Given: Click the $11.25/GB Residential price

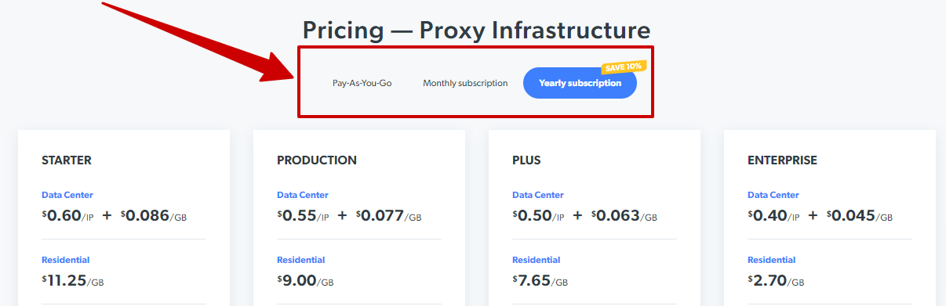Looking at the screenshot, I should pyautogui.click(x=72, y=280).
